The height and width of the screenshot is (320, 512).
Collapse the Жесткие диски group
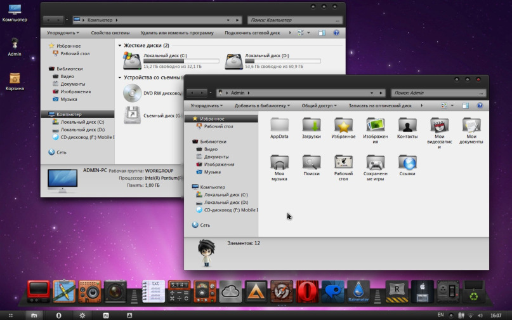(119, 46)
